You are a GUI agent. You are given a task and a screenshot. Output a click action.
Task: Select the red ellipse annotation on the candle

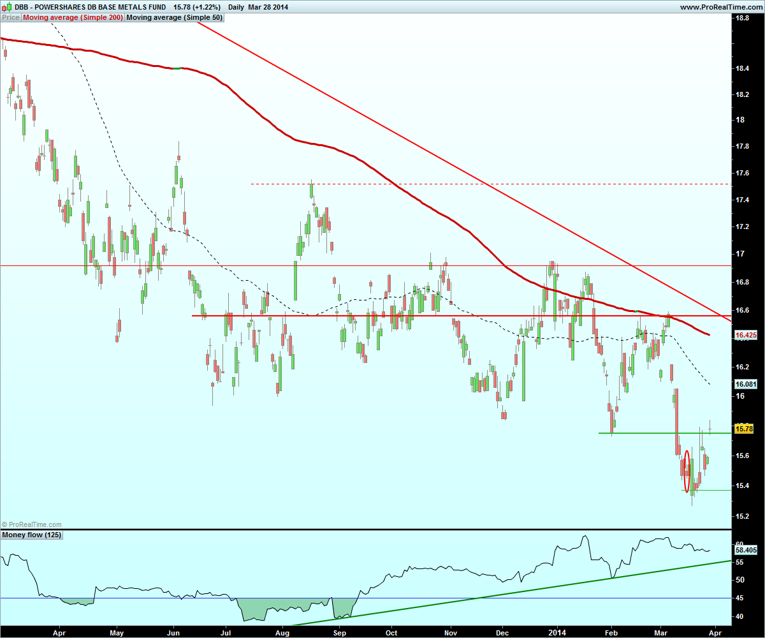pos(687,471)
